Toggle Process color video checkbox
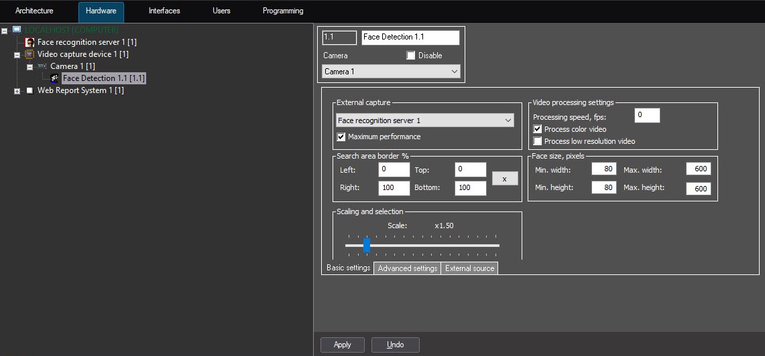The height and width of the screenshot is (356, 765). point(538,129)
